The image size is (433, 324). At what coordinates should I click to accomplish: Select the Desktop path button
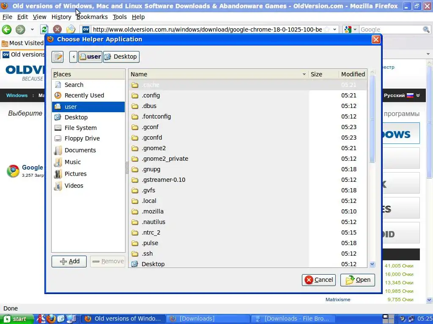tap(121, 57)
